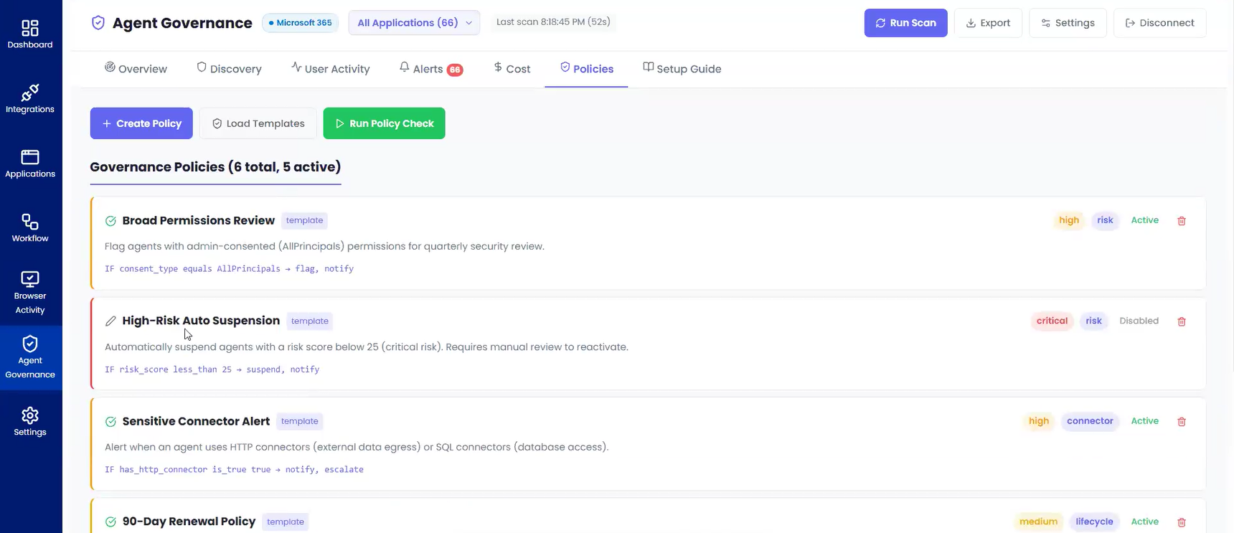
Task: Open the High-Risk Auto Suspension policy title
Action: 201,321
